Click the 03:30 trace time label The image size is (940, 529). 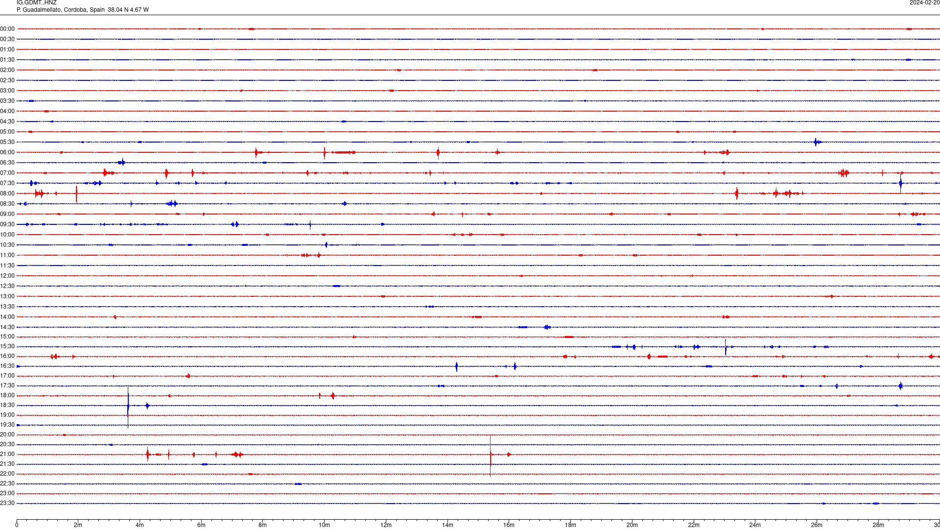click(7, 101)
